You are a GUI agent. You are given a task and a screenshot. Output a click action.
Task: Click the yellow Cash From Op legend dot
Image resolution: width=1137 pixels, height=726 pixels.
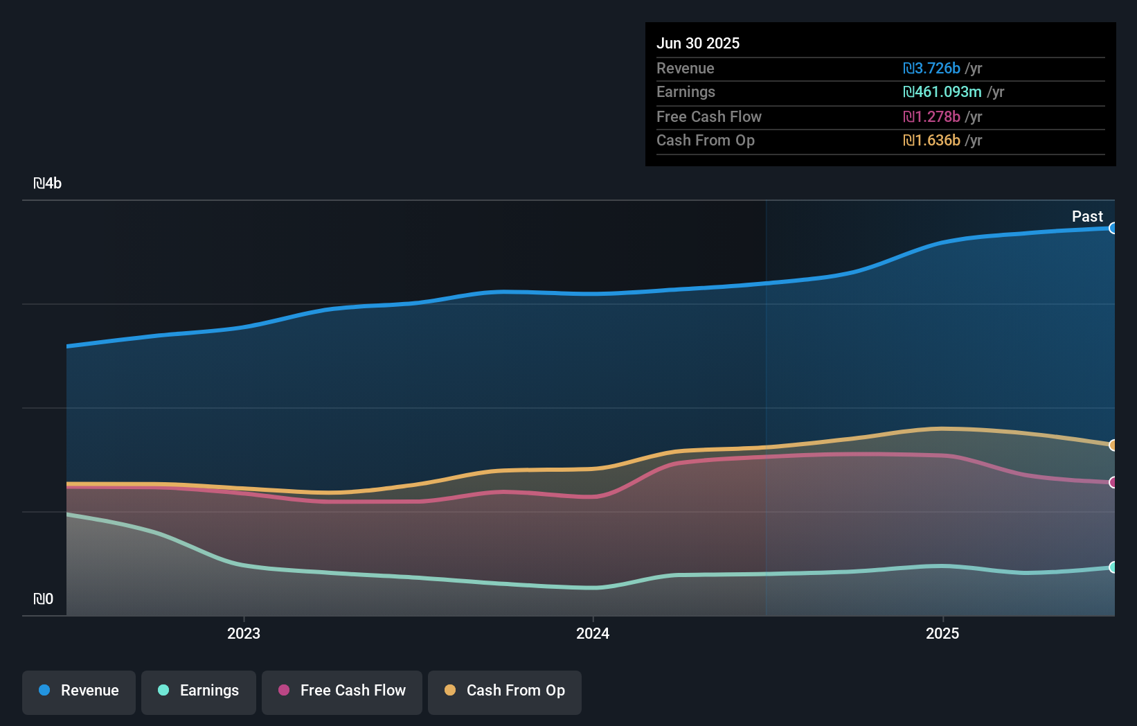point(450,690)
